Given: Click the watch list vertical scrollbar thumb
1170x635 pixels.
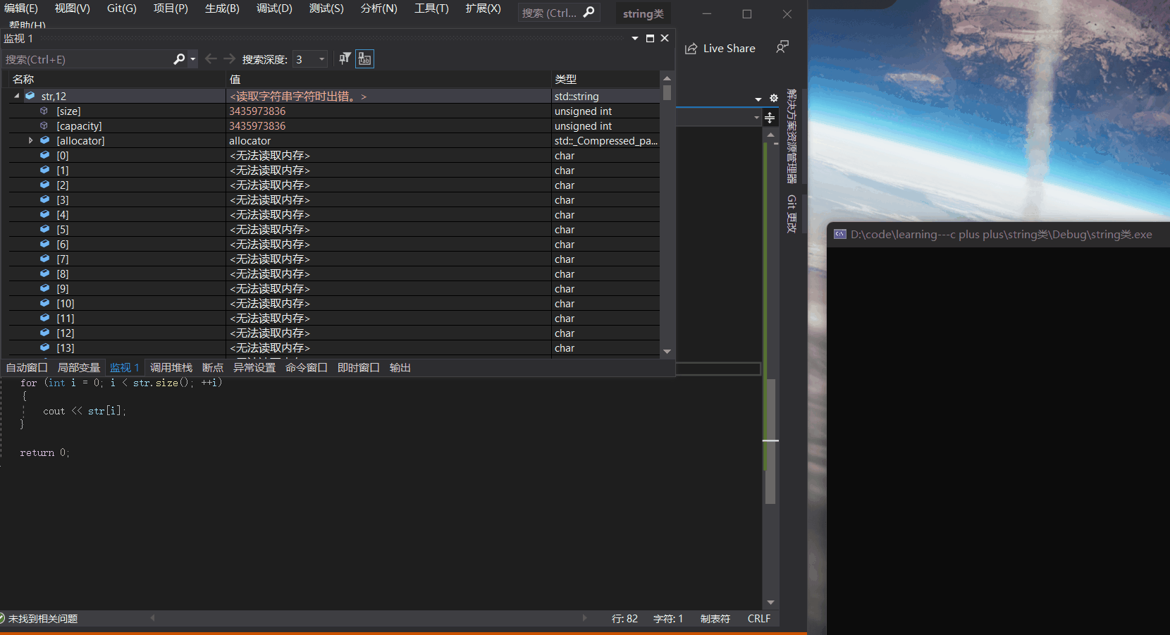Looking at the screenshot, I should coord(667,93).
